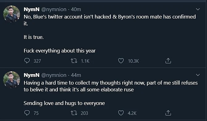The height and width of the screenshot is (121, 207).
Task: Like the tweet with 4.2K likes
Action: point(121,113)
